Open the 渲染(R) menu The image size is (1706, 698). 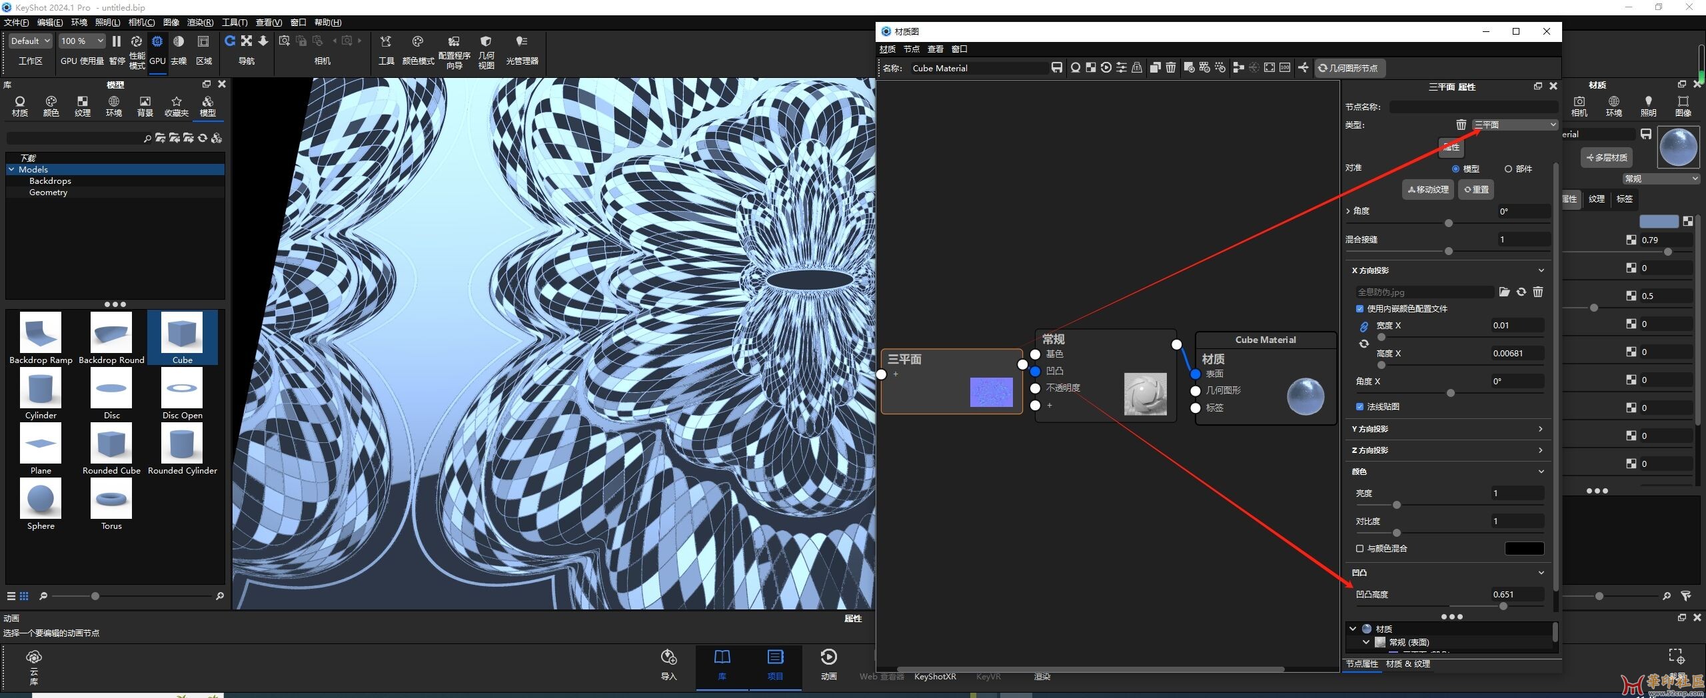(200, 23)
